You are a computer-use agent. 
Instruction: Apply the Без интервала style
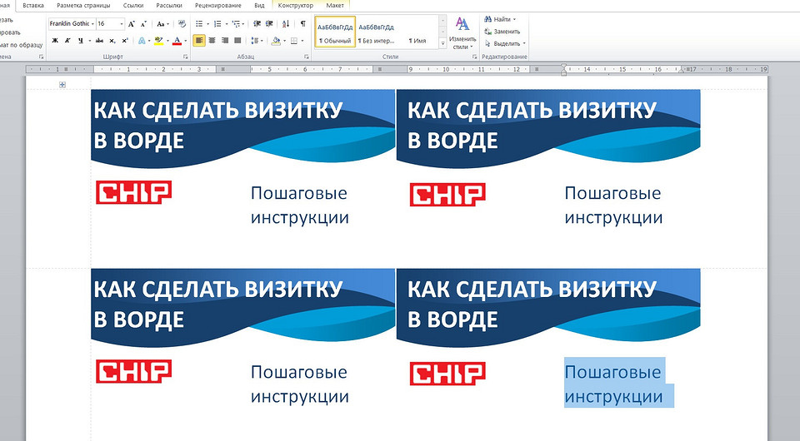click(x=376, y=32)
